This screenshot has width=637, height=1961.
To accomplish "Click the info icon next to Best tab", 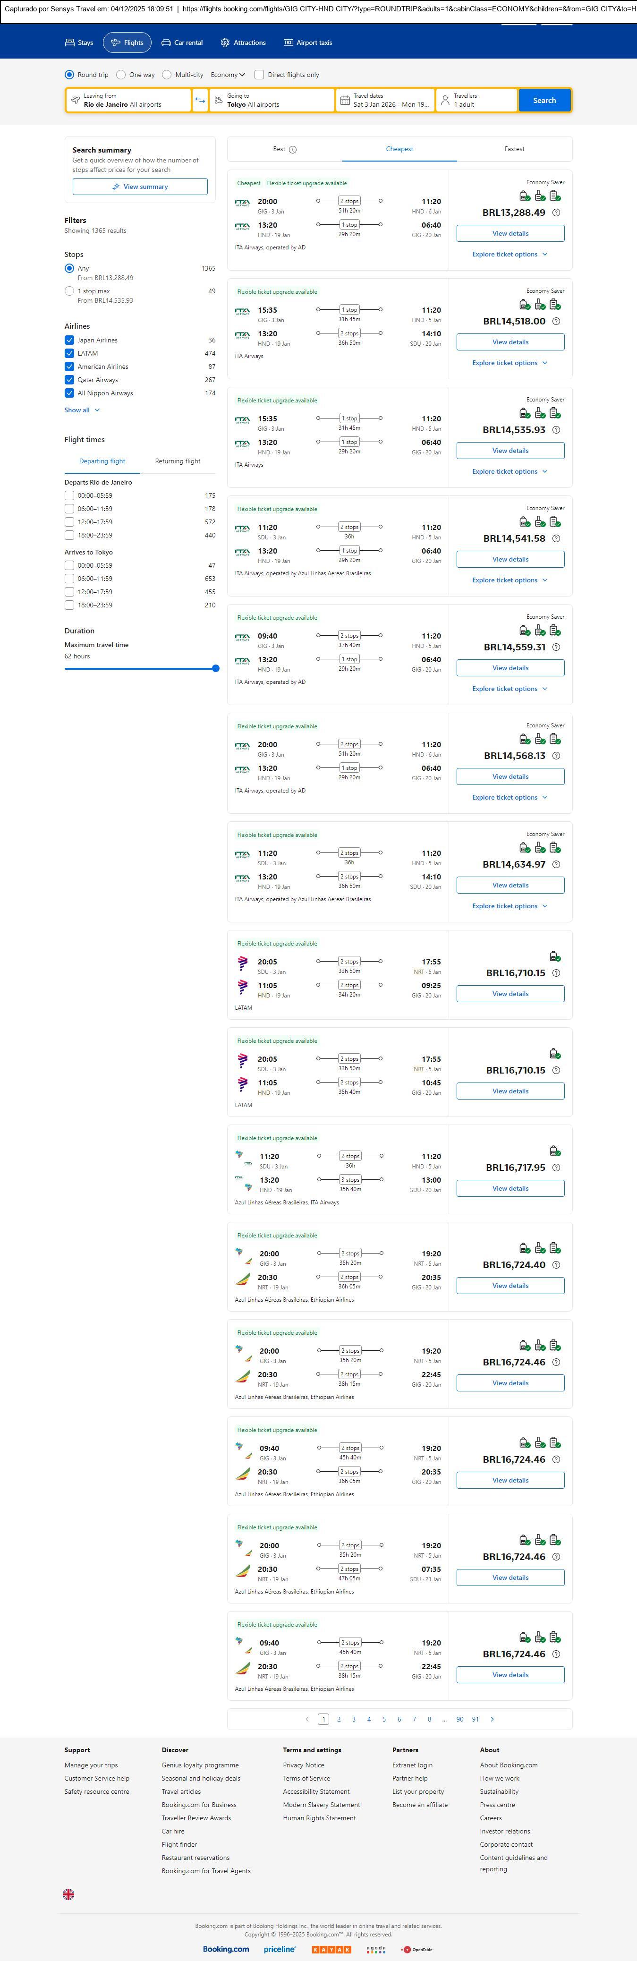I will (293, 150).
